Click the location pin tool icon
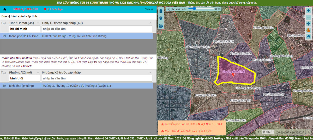Screen dimensions: 313x140 161,18
